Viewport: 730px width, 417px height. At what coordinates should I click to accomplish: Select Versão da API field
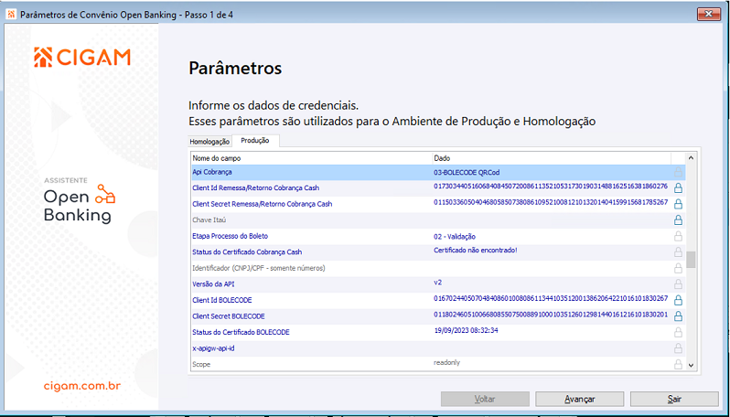click(212, 283)
